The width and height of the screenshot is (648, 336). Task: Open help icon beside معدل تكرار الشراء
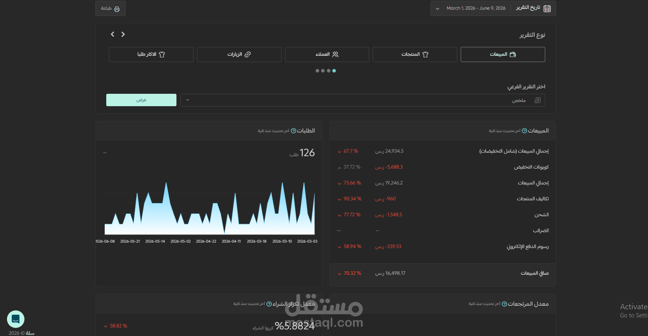click(269, 304)
